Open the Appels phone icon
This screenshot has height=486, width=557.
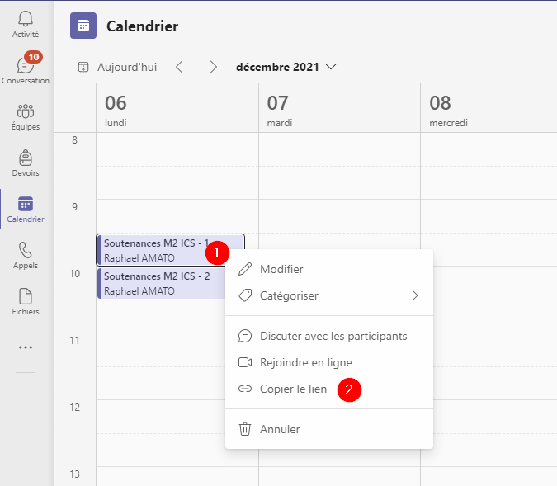point(26,255)
